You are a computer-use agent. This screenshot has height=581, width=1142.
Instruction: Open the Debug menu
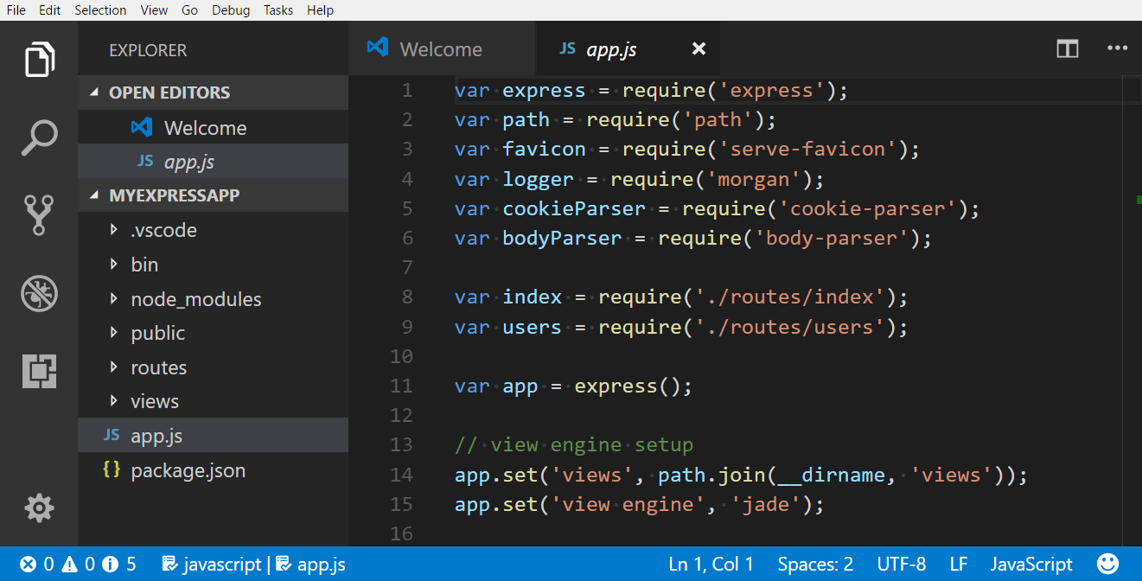[x=230, y=10]
